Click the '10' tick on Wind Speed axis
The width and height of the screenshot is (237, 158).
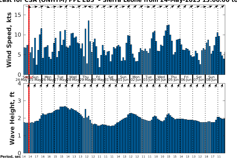18,35
